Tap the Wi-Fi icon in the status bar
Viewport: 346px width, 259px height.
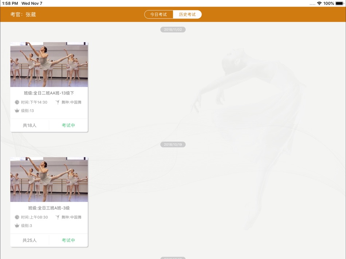coord(319,3)
